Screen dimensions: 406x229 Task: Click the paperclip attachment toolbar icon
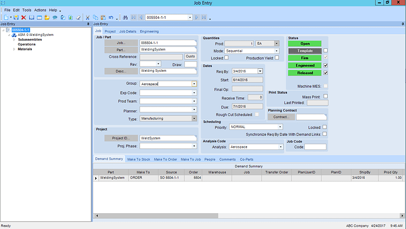coord(62,17)
